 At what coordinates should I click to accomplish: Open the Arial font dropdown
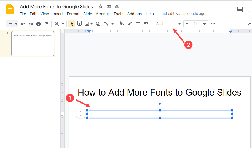[x=168, y=24]
